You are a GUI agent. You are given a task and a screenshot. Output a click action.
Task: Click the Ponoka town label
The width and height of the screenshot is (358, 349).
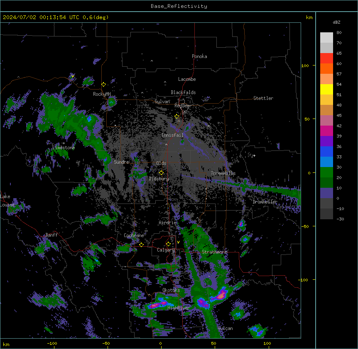[199, 56]
